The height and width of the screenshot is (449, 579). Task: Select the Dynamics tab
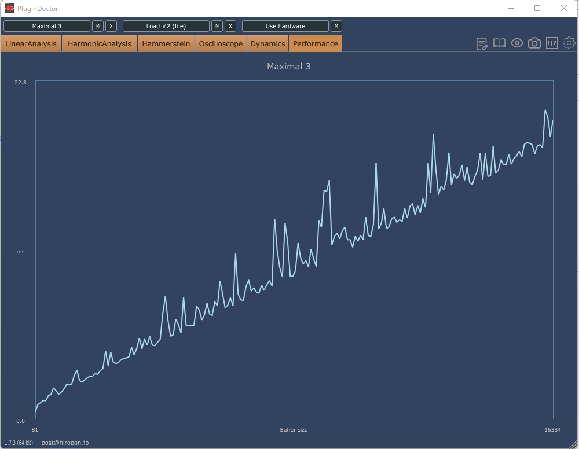267,43
